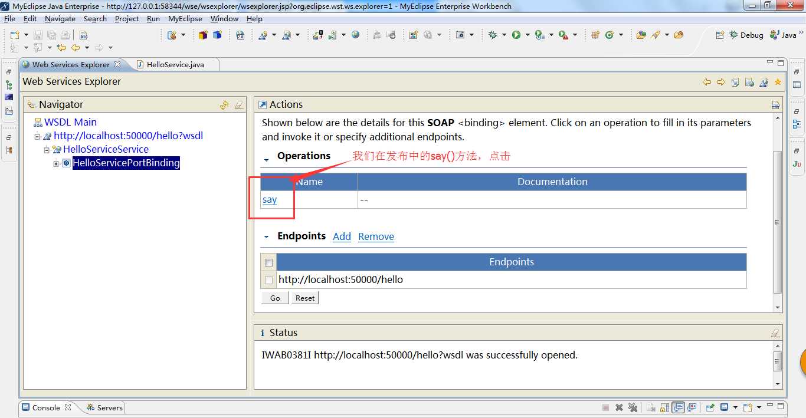This screenshot has height=418, width=806.
Task: Toggle the select-all Endpoints header checkbox
Action: [268, 262]
